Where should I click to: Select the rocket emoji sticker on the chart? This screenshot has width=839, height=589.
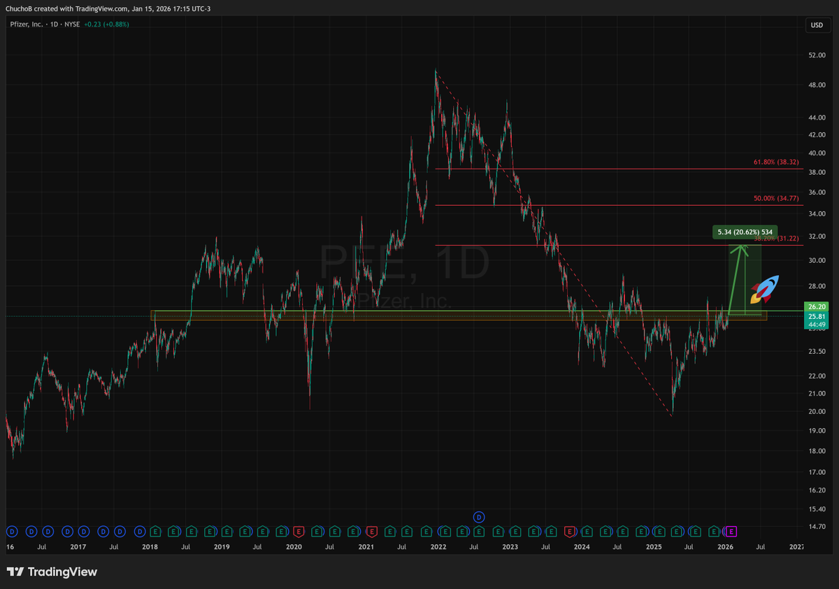[x=764, y=289]
